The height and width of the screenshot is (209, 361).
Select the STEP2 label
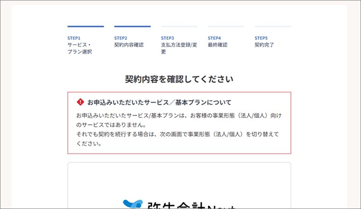121,38
